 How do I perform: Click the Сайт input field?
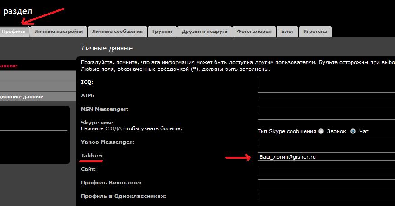[x=326, y=170]
